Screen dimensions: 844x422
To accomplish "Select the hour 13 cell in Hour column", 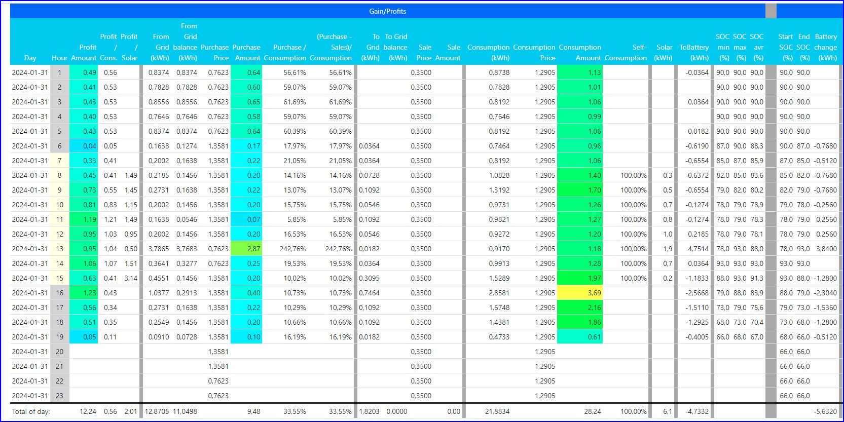I will pyautogui.click(x=59, y=249).
